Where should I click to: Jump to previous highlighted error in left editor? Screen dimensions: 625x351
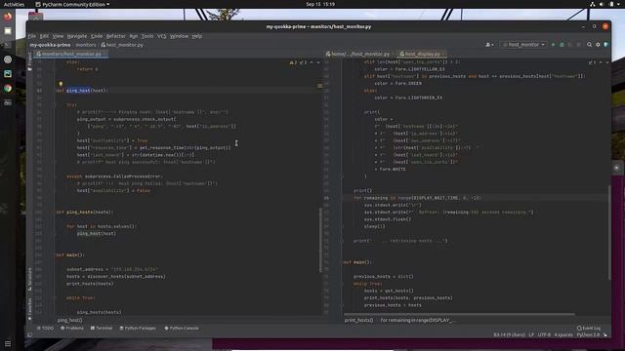pyautogui.click(x=312, y=62)
